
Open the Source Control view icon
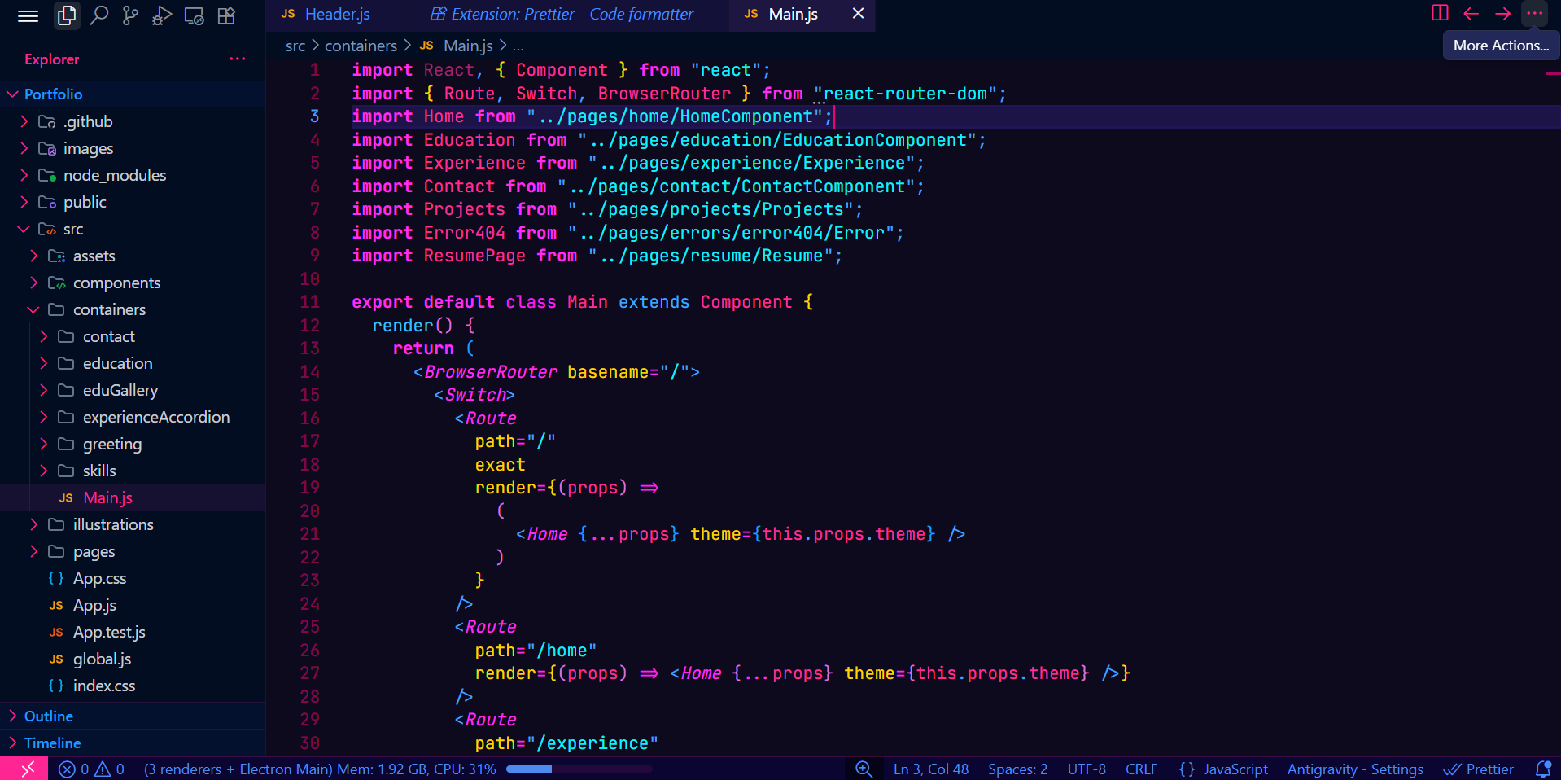tap(130, 15)
